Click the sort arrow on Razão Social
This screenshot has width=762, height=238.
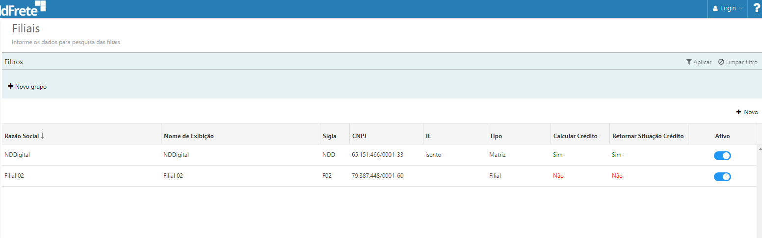[x=42, y=136]
